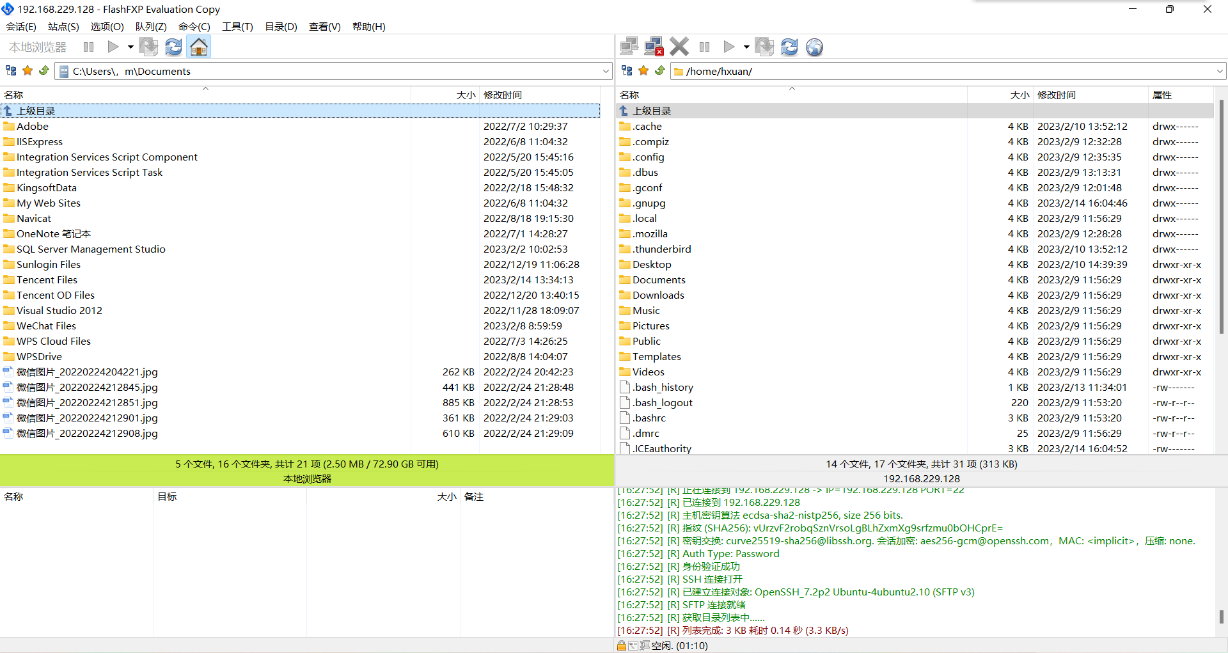Click the padlock icon in the status bar
1228x653 pixels.
coord(621,645)
